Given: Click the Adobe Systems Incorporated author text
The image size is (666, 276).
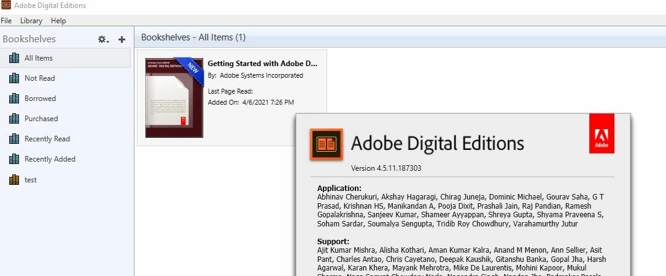Looking at the screenshot, I should point(261,75).
